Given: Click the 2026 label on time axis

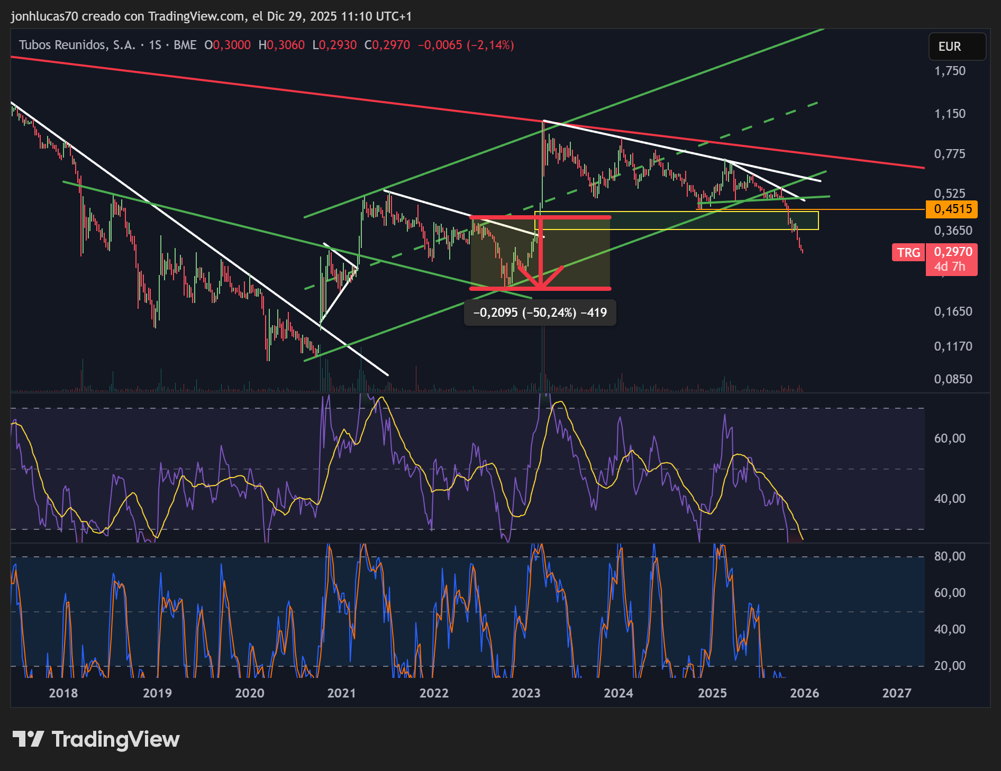Looking at the screenshot, I should point(804,693).
